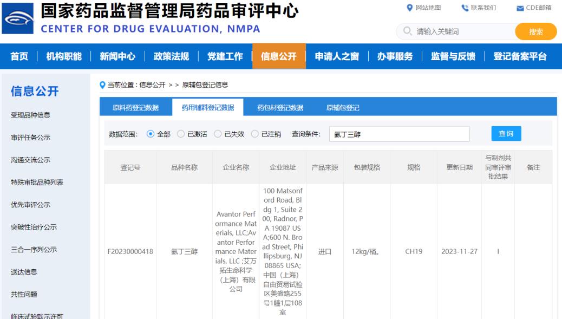Open the 首页 navigation item
The width and height of the screenshot is (562, 319).
pyautogui.click(x=19, y=56)
